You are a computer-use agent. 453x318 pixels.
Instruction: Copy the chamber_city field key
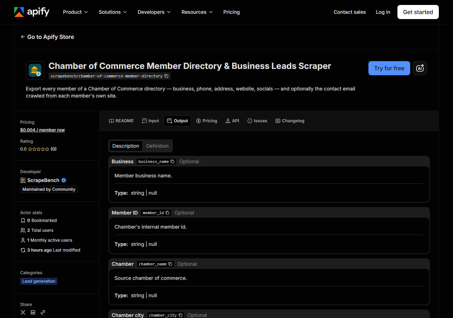tap(180, 315)
